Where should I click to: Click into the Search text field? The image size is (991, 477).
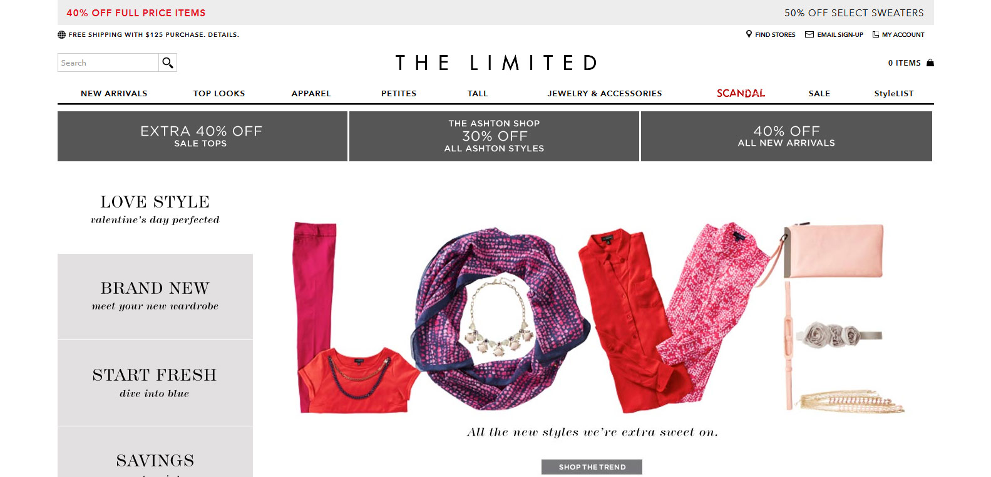108,63
